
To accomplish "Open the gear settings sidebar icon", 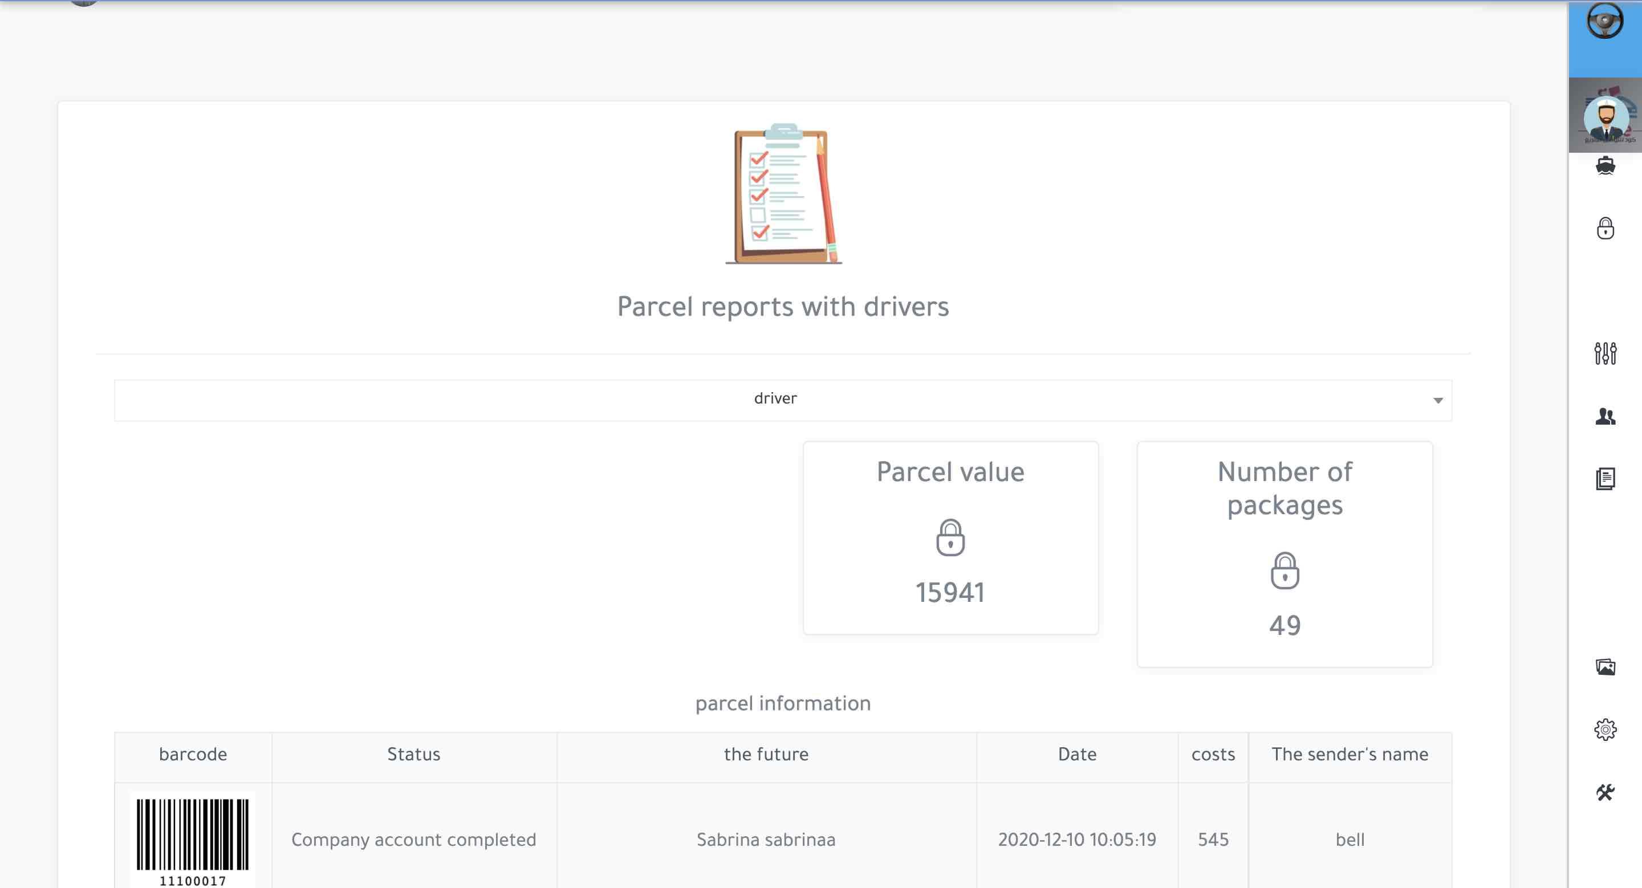I will (x=1605, y=730).
